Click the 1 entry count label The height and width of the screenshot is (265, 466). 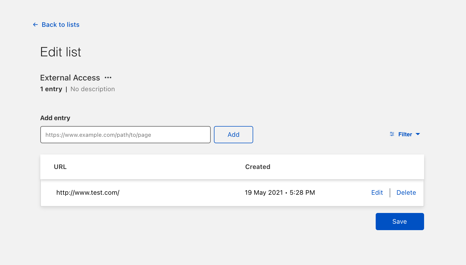(51, 89)
